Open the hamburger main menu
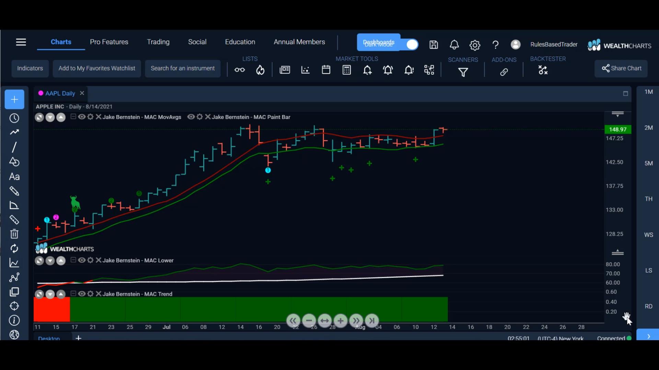Image resolution: width=659 pixels, height=370 pixels. [x=21, y=42]
